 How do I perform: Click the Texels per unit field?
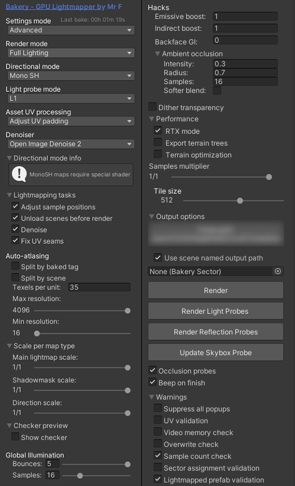point(99,287)
